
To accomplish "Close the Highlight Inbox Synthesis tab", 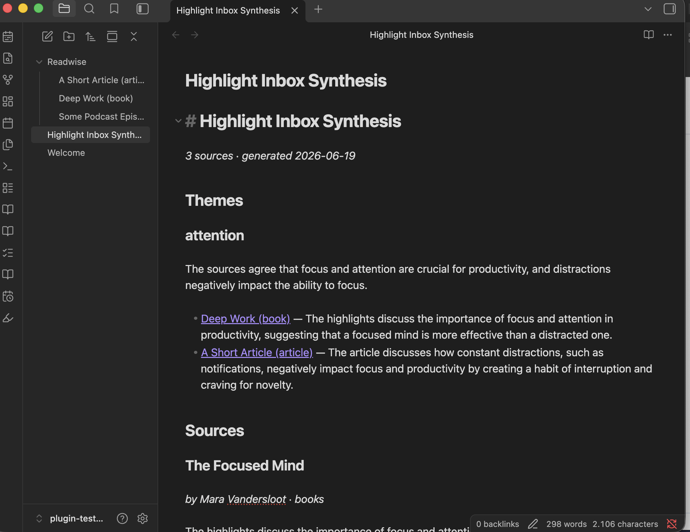I will pyautogui.click(x=295, y=10).
